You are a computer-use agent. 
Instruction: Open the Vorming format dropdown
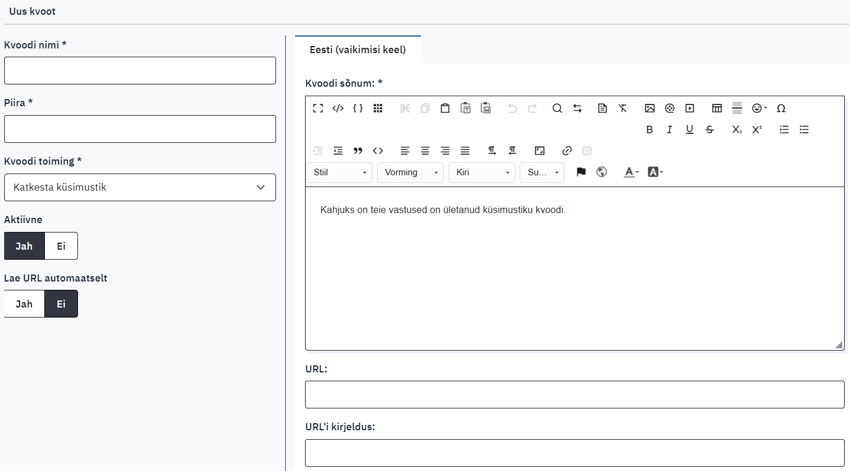point(410,172)
